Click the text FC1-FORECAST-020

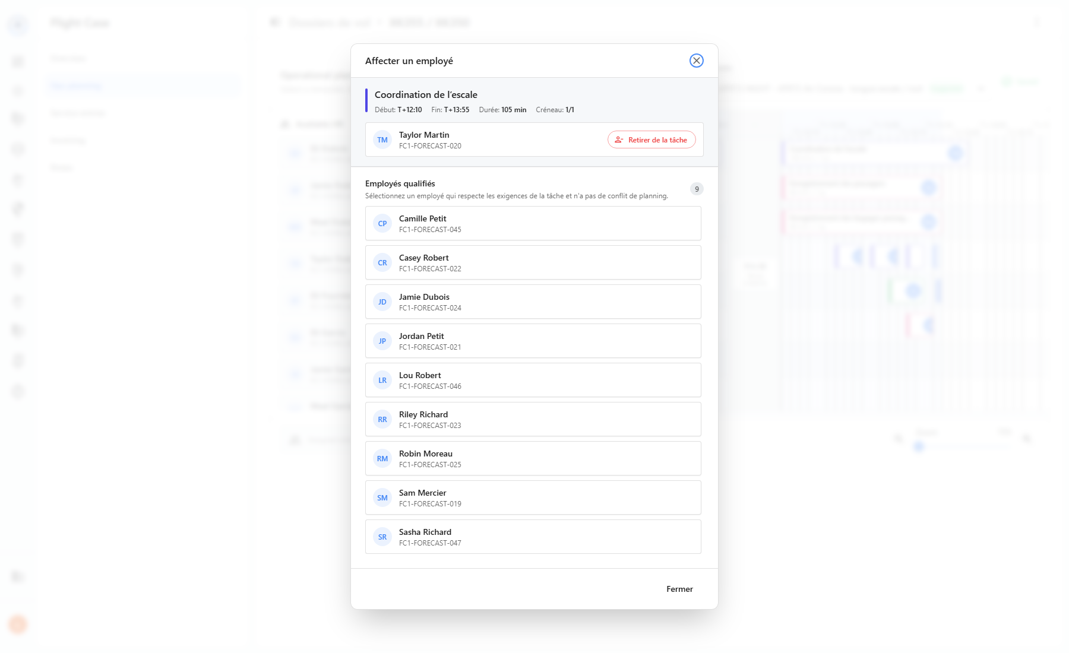click(x=430, y=146)
